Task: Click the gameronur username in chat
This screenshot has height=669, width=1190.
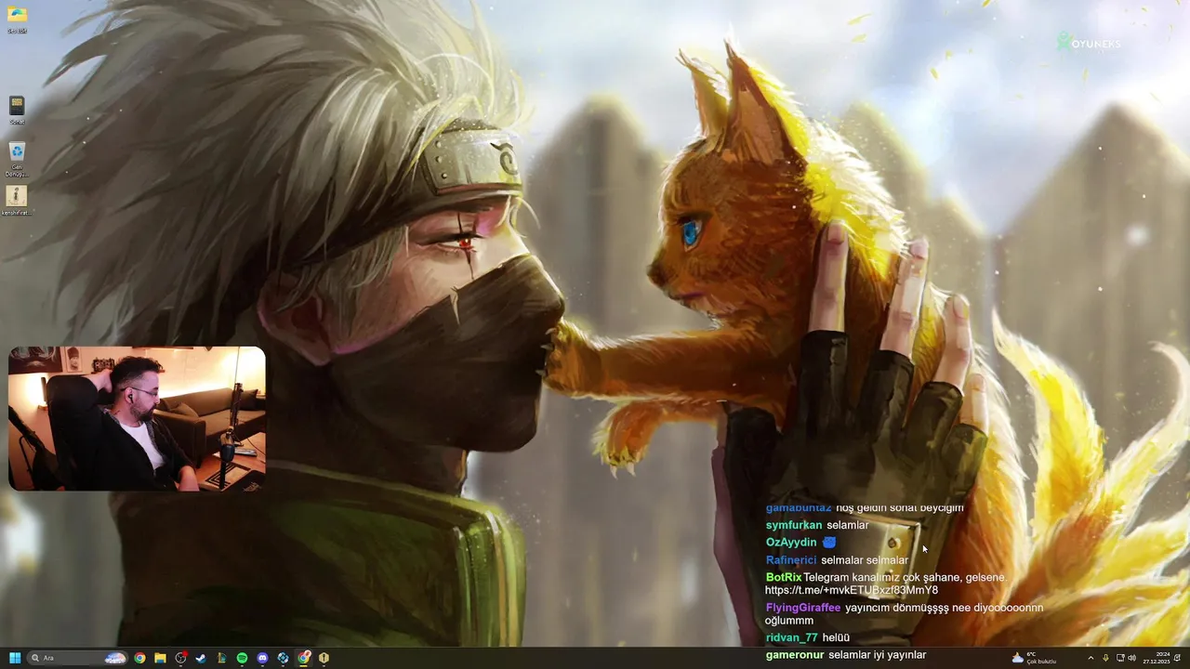Action: (x=795, y=655)
